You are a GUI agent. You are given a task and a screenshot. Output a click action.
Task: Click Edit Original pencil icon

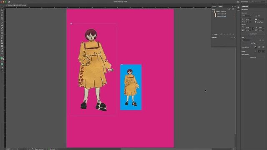pos(233,34)
